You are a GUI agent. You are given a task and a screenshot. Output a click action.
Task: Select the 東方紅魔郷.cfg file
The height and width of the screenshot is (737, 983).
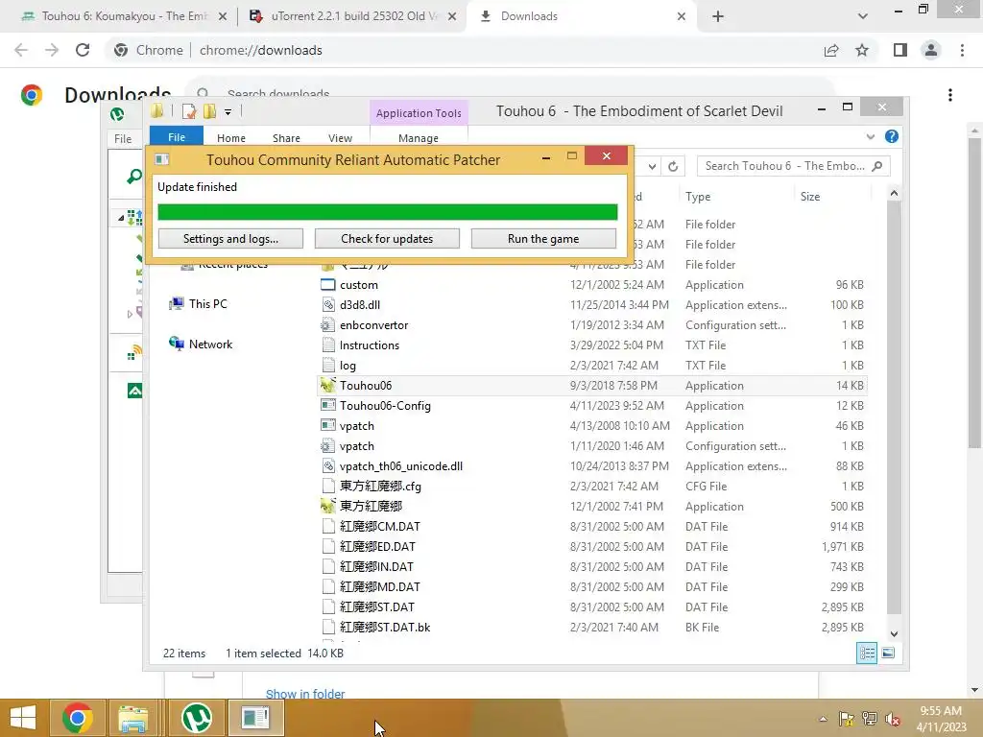(x=380, y=486)
